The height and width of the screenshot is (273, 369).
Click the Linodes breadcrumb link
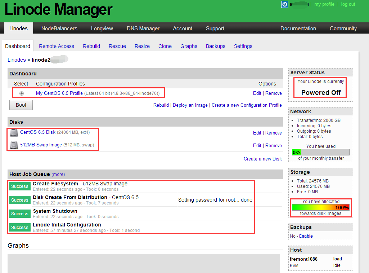(x=17, y=60)
